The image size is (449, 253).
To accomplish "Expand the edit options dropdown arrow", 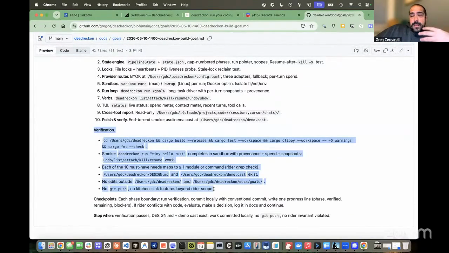I will [x=408, y=51].
